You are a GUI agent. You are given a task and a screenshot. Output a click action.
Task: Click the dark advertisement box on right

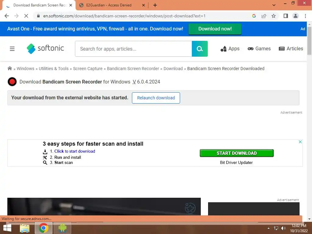[x=254, y=209]
